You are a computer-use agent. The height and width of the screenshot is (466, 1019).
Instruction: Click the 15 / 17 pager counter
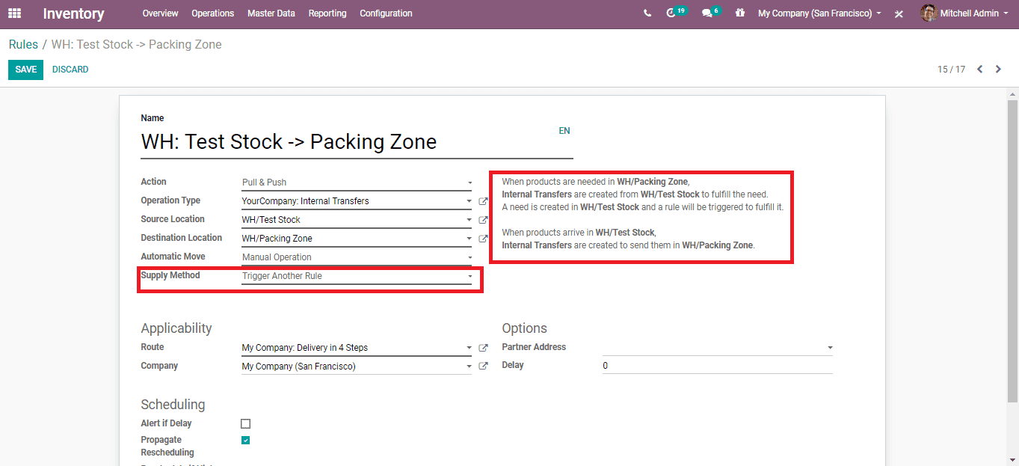point(951,70)
